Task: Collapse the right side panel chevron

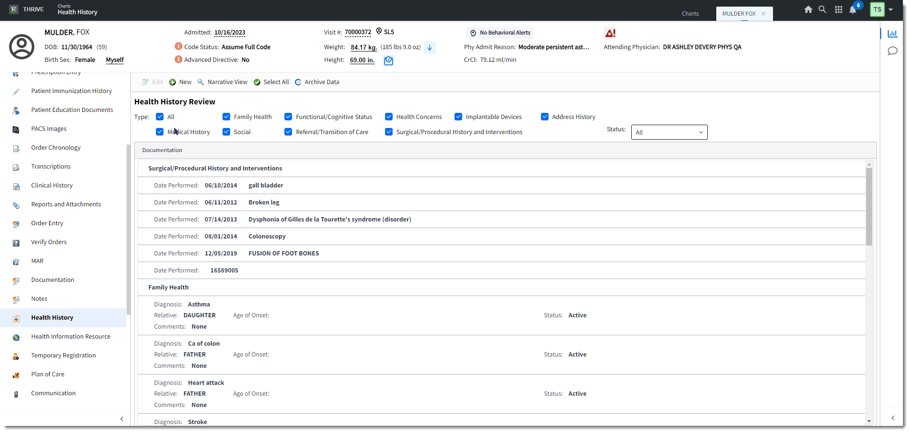Action: point(893,418)
